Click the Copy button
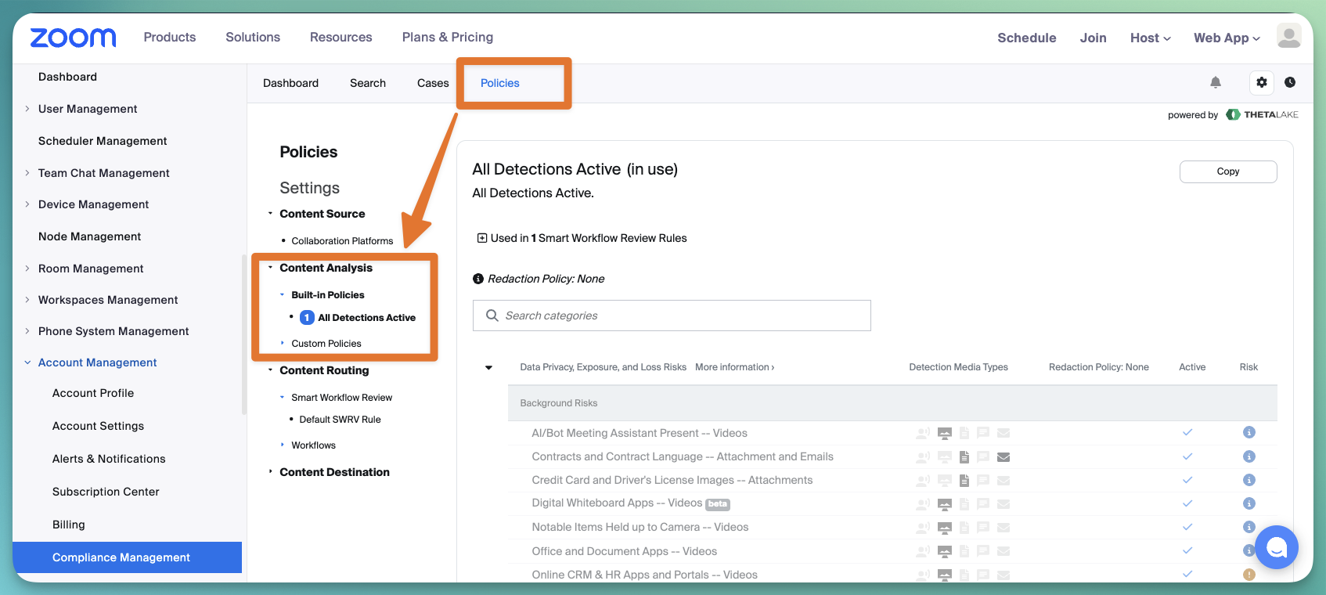 (1228, 171)
